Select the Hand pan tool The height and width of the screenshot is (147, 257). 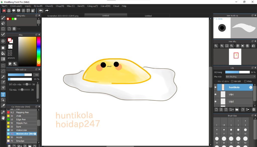click(3, 118)
